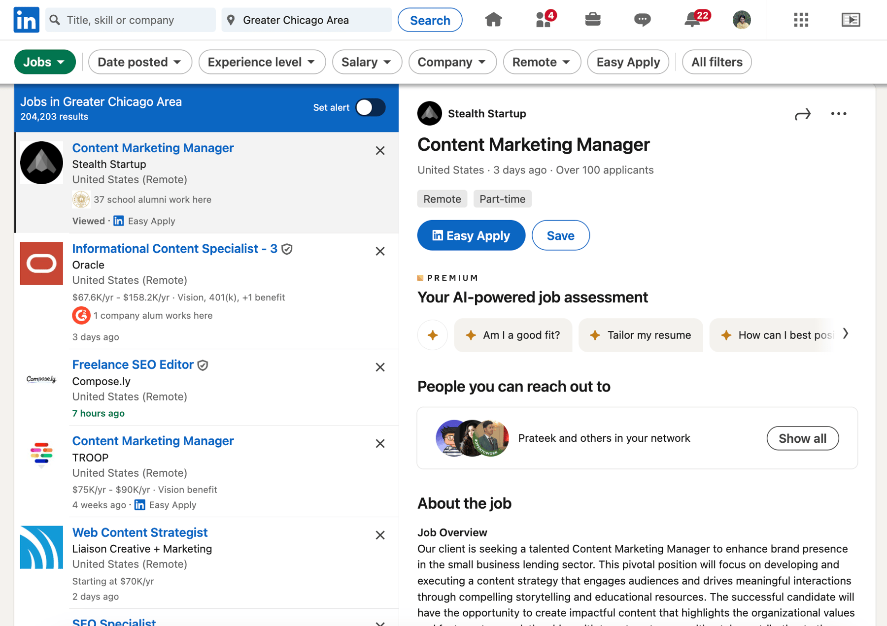
Task: Toggle the Easy Apply filter pill
Action: 628,62
